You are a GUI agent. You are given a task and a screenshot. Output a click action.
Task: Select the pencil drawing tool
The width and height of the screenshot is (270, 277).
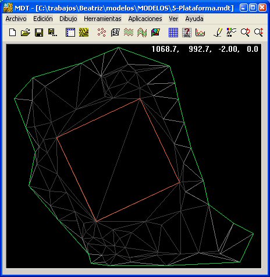(218, 32)
